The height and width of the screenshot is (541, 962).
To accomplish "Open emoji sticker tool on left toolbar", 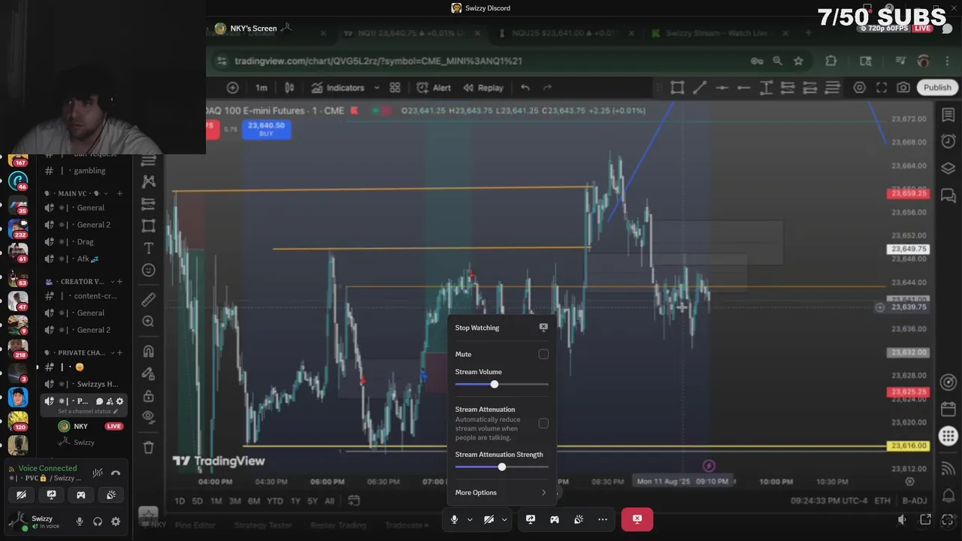I will (148, 270).
